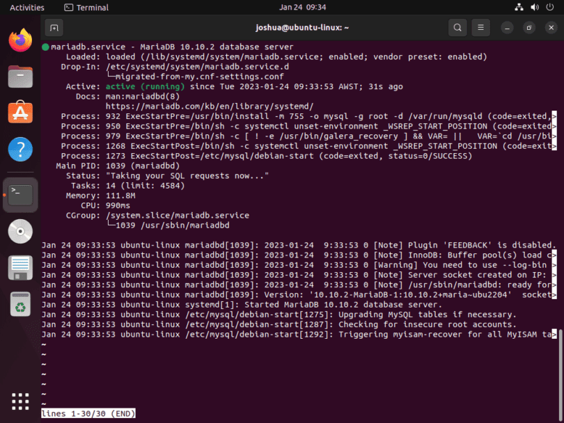Click the CD/disc media icon in the dock
Viewport: 564px width, 423px height.
pyautogui.click(x=19, y=232)
